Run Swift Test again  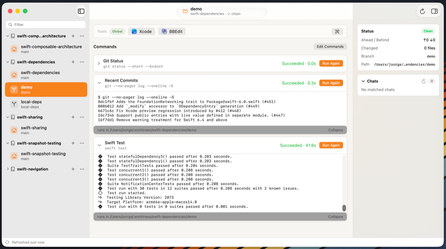pyautogui.click(x=331, y=145)
